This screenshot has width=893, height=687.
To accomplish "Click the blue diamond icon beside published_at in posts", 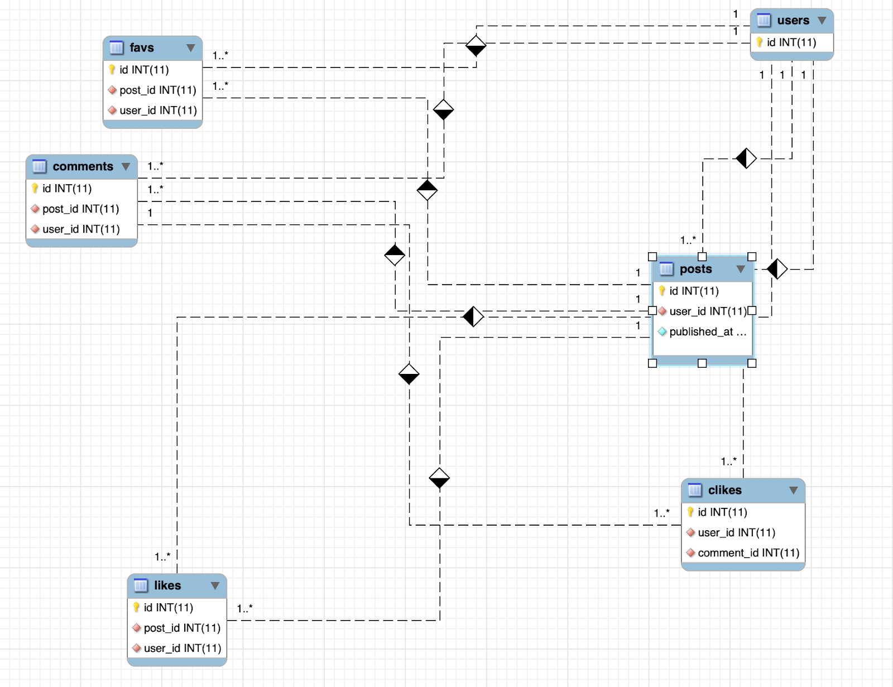I will click(662, 331).
